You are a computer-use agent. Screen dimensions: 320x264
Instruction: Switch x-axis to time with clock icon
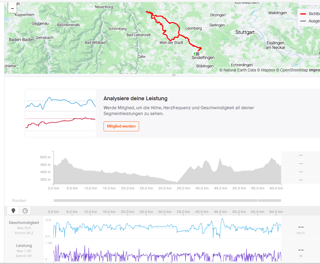[25, 211]
